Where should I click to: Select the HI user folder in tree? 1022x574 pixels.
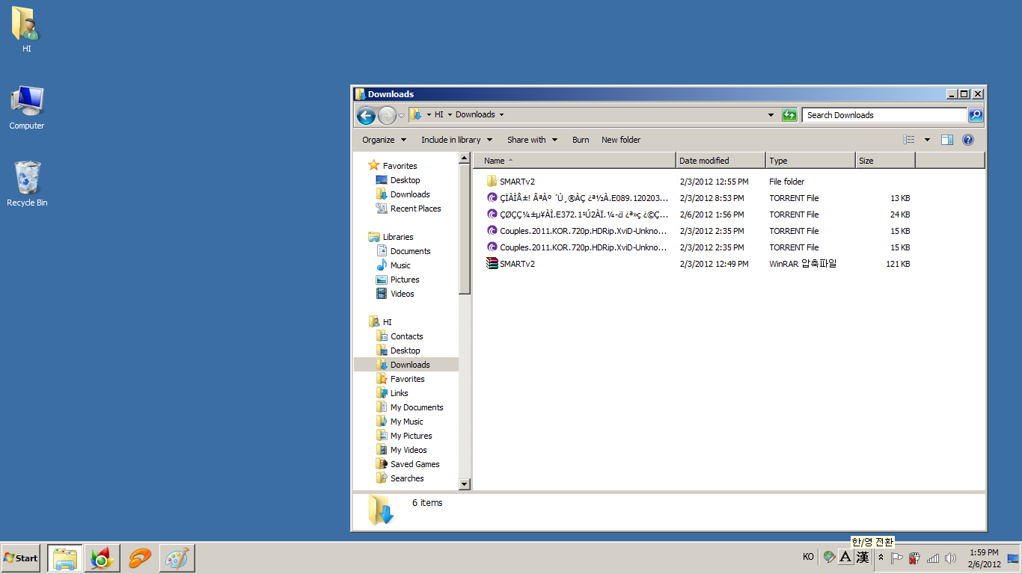pos(387,322)
